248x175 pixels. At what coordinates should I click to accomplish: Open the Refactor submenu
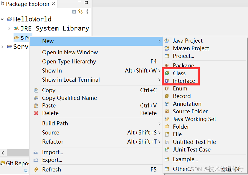96,142
